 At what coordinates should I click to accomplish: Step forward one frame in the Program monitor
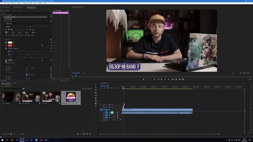165,79
